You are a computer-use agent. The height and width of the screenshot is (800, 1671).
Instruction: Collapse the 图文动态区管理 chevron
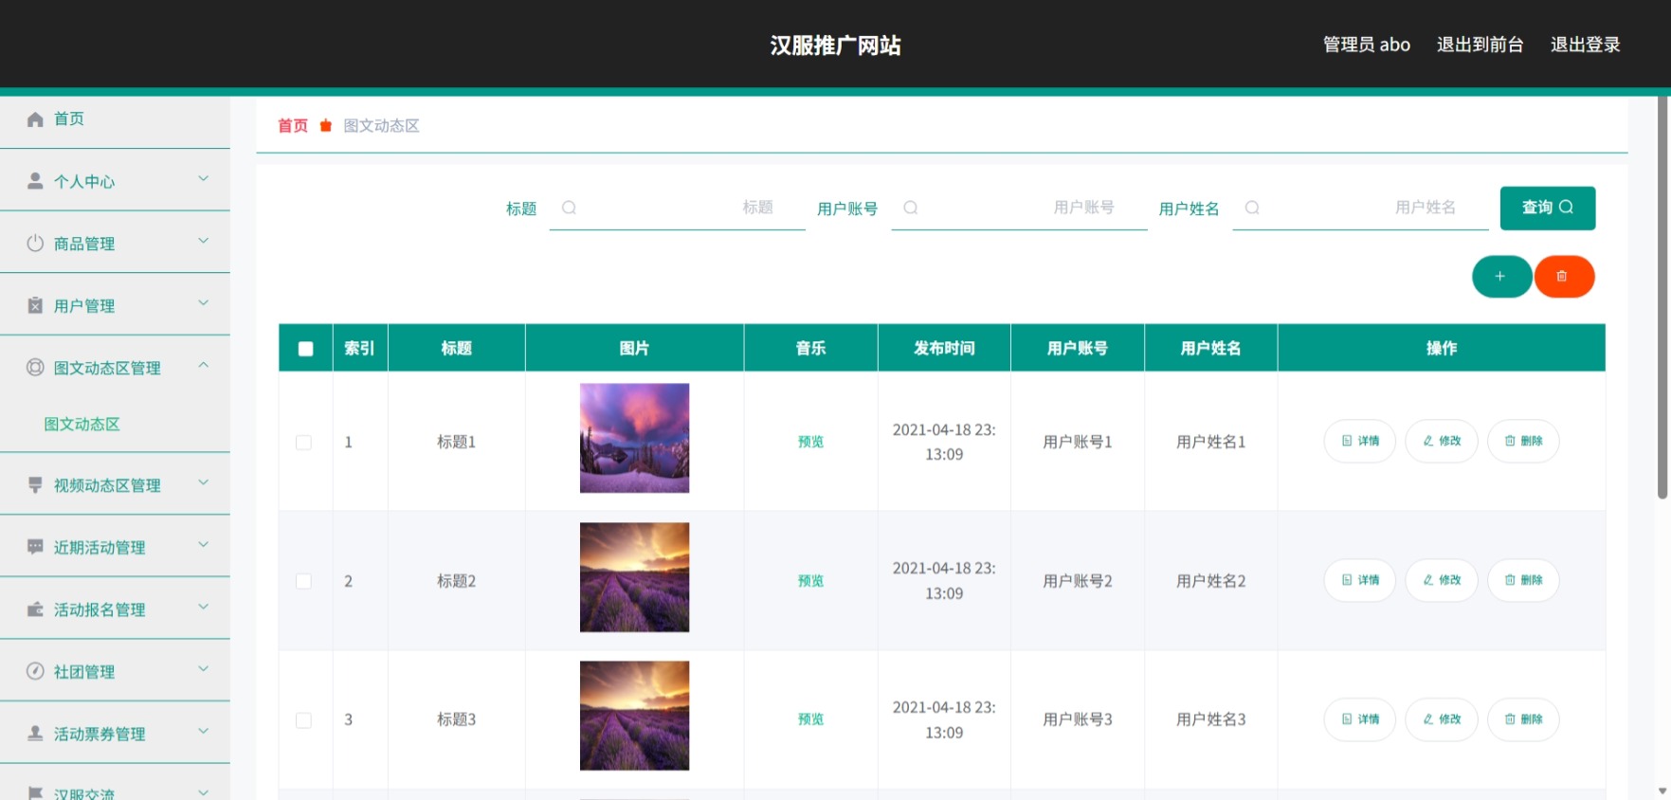tap(203, 365)
